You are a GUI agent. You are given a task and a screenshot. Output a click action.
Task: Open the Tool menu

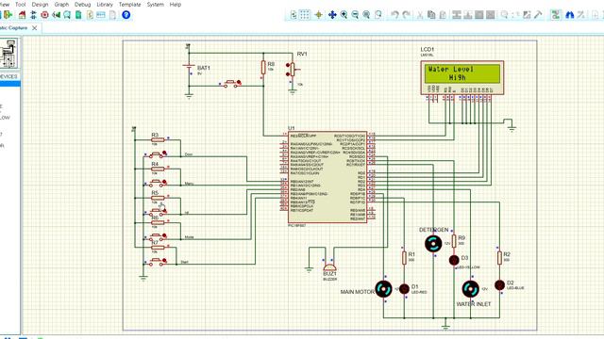(20, 5)
